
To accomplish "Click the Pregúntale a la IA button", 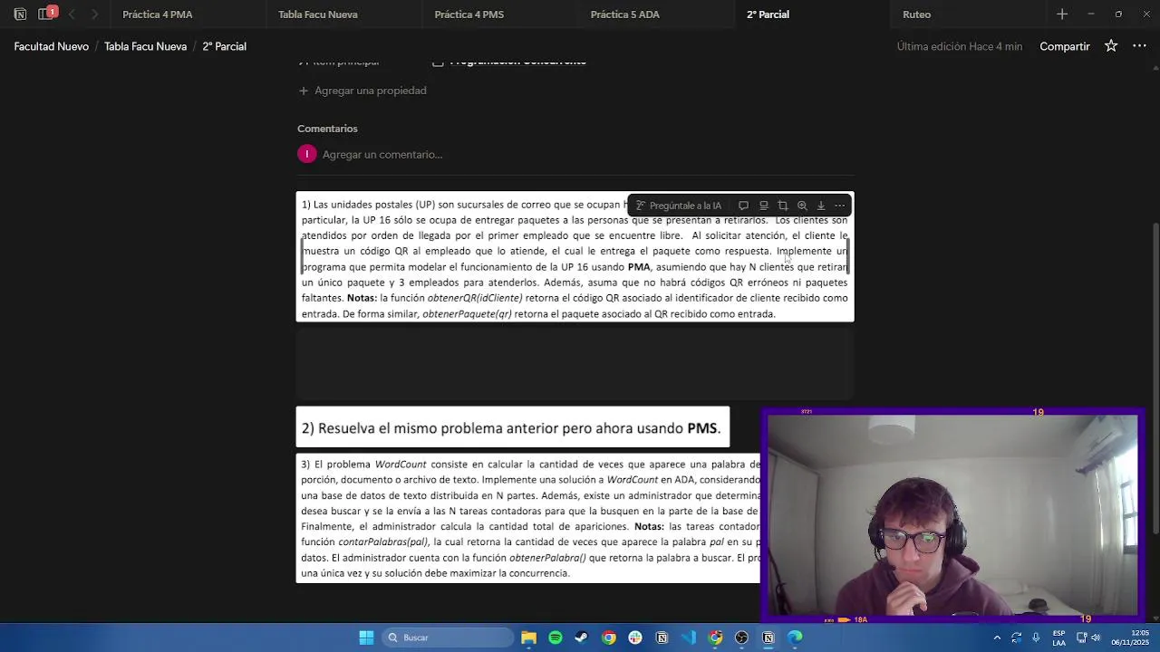I will click(x=679, y=206).
